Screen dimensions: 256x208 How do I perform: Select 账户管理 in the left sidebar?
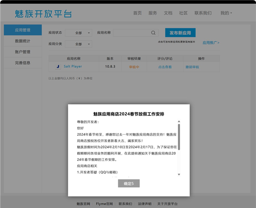pos(23,52)
